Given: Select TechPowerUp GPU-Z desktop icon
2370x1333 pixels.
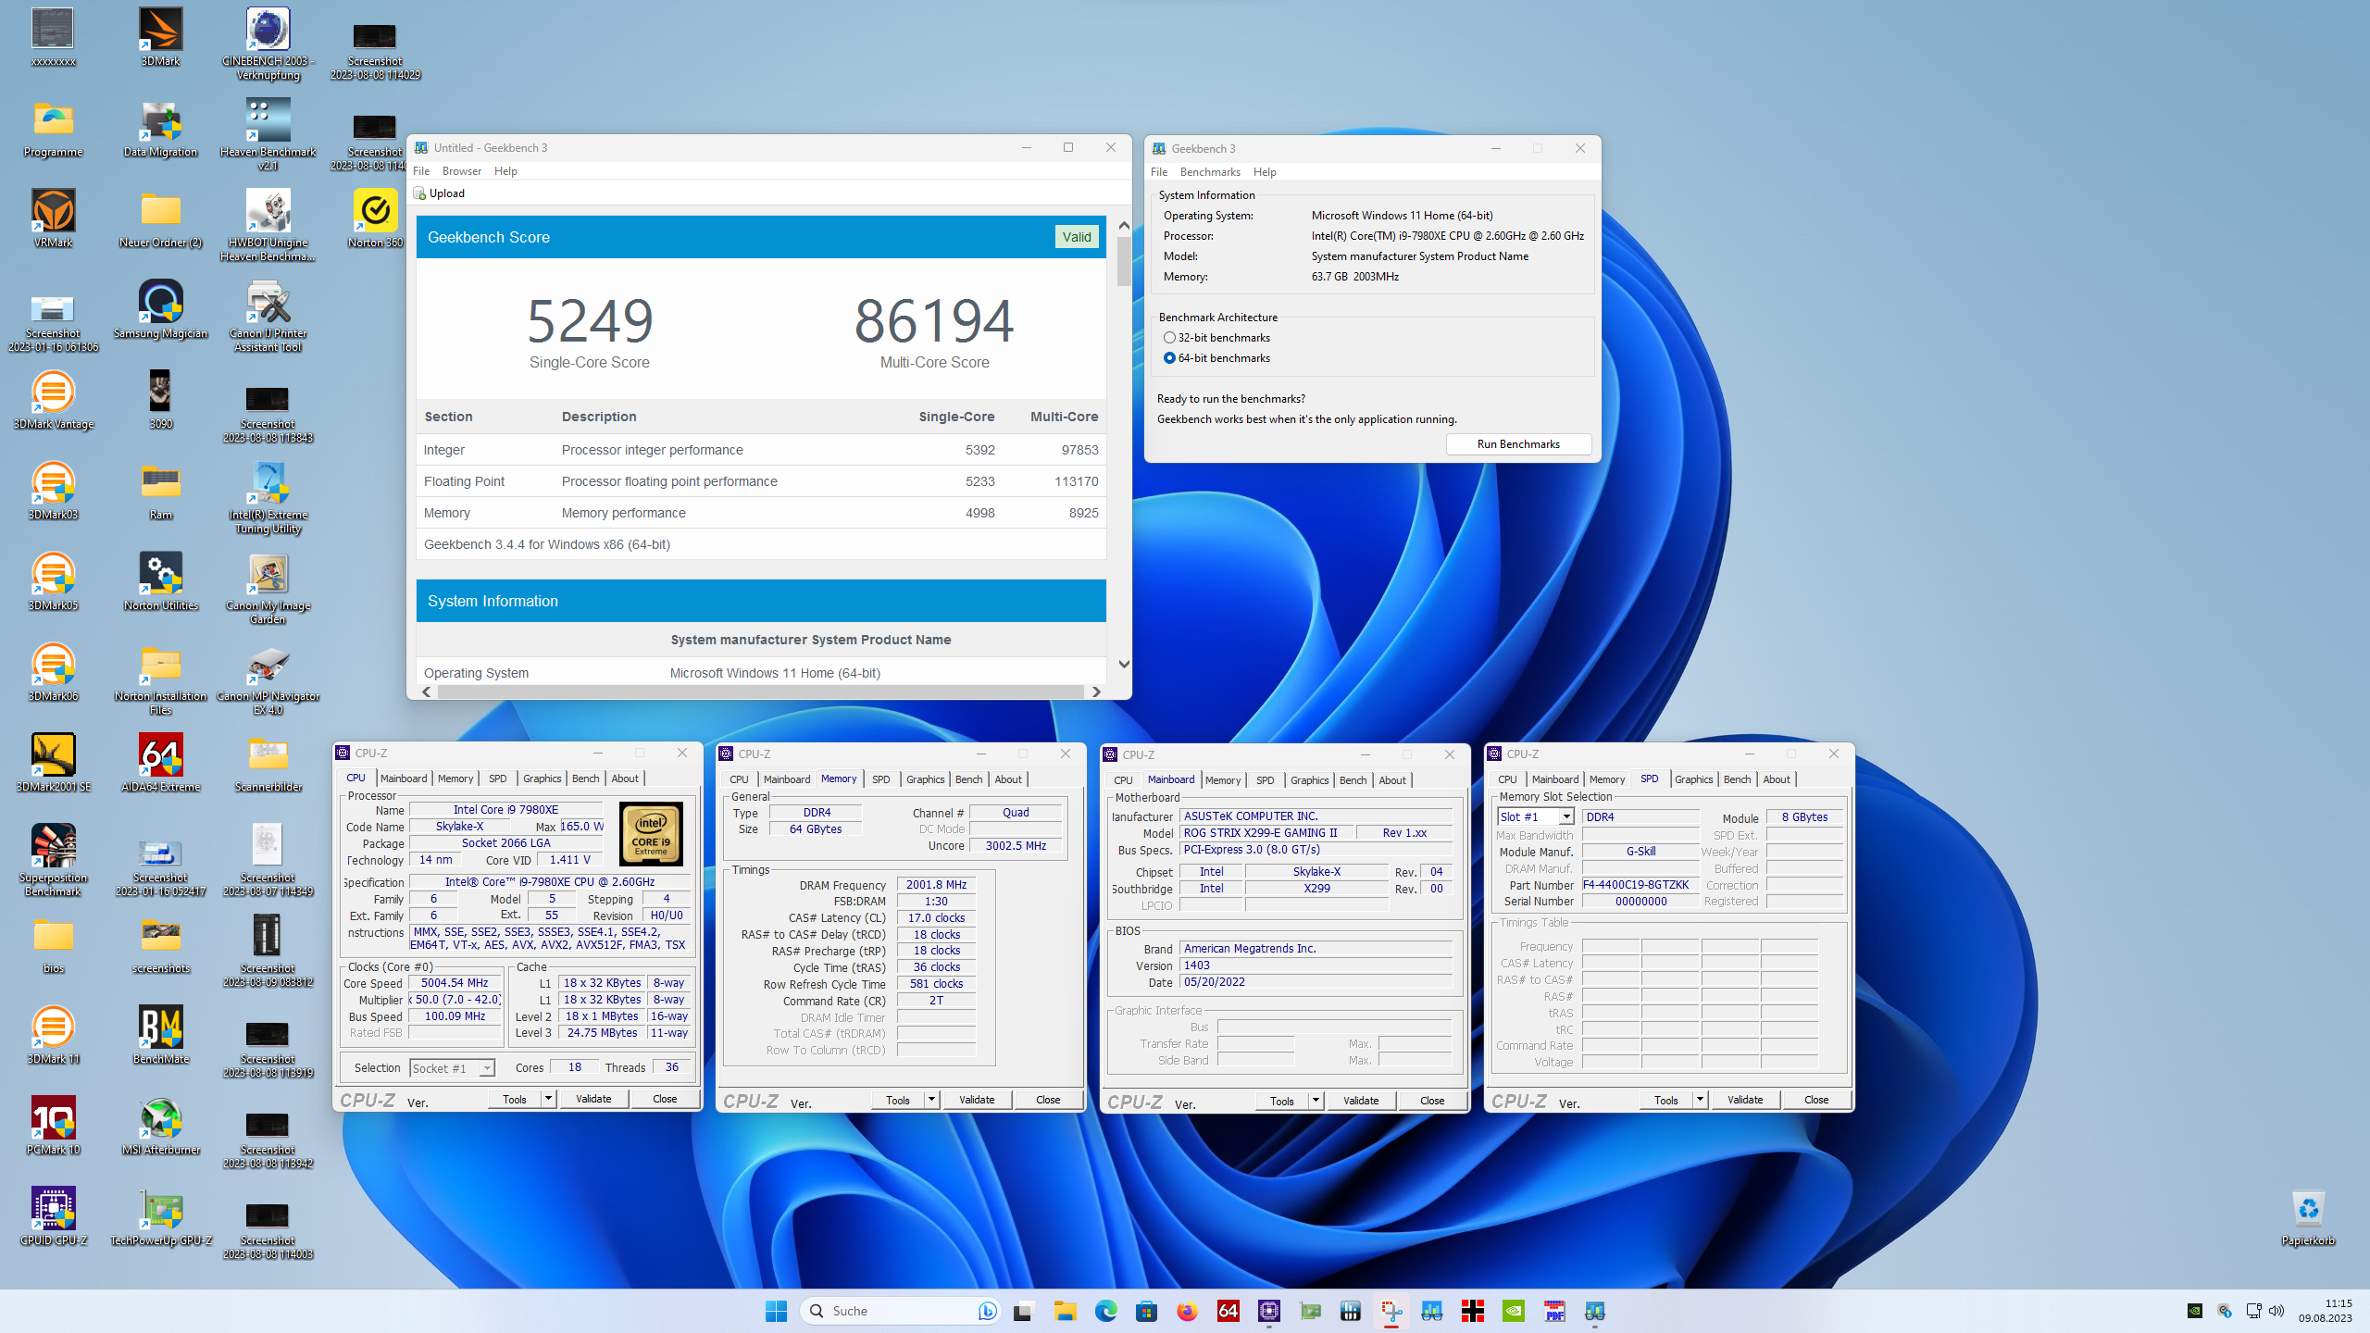Looking at the screenshot, I should click(x=160, y=1216).
